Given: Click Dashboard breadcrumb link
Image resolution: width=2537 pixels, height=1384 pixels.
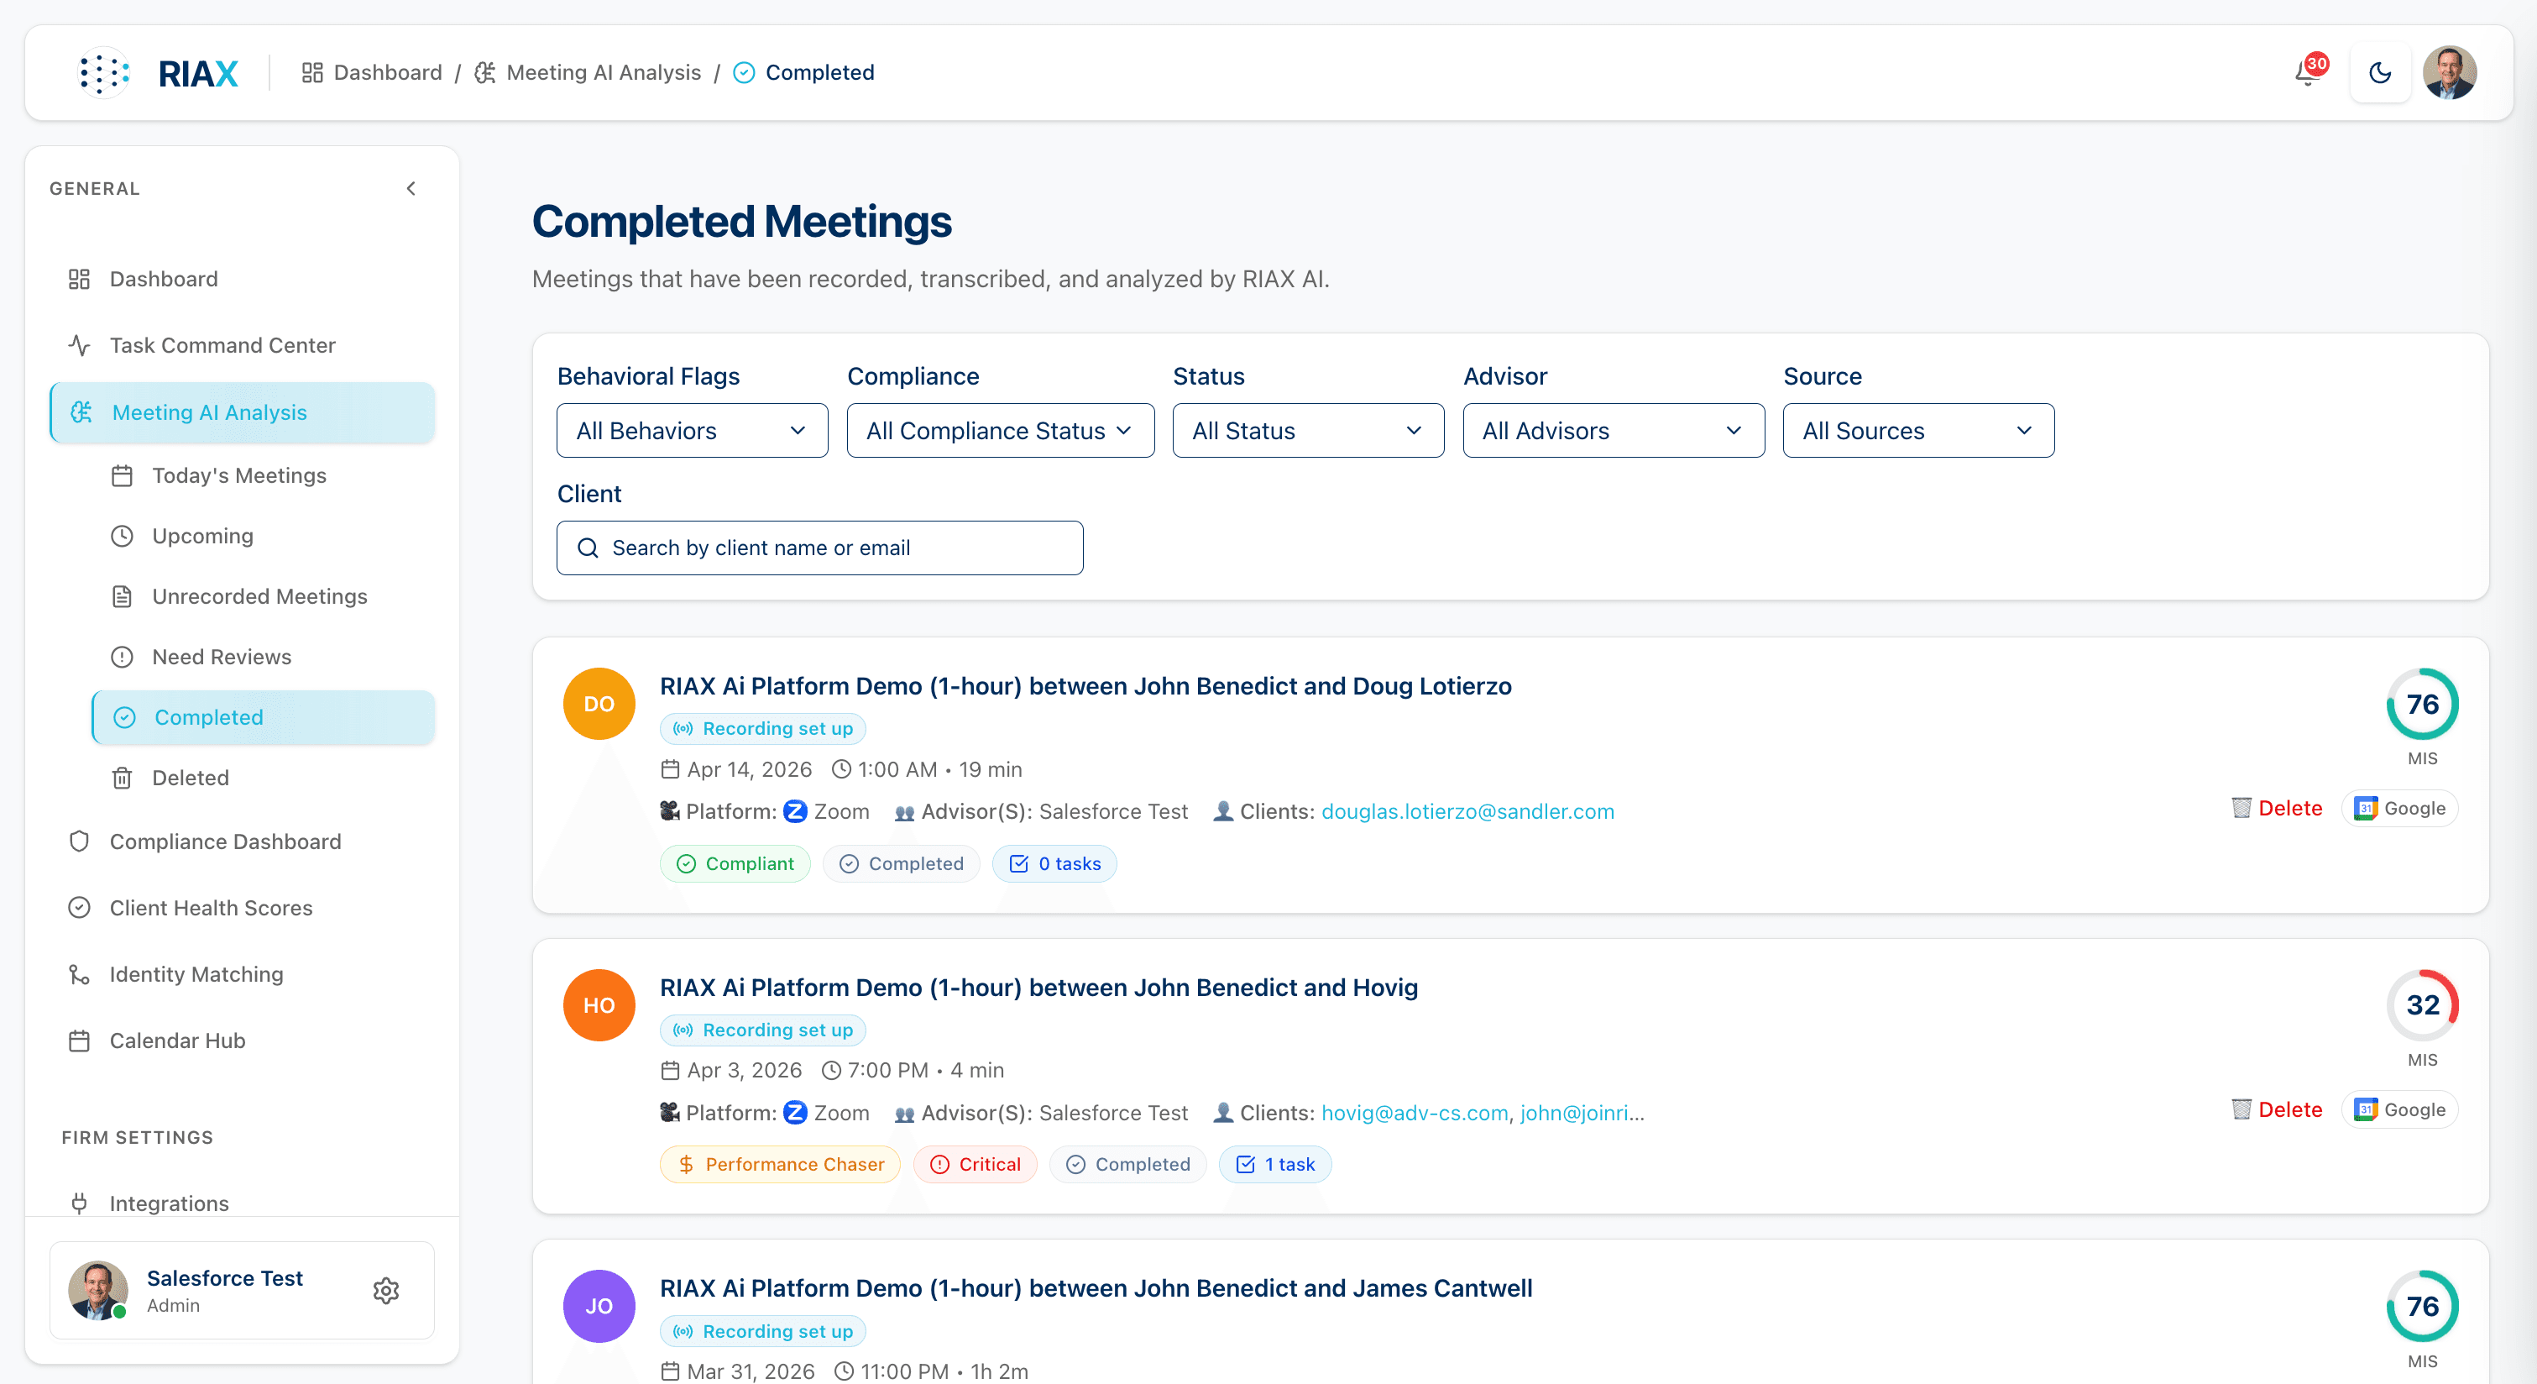Looking at the screenshot, I should pos(372,73).
